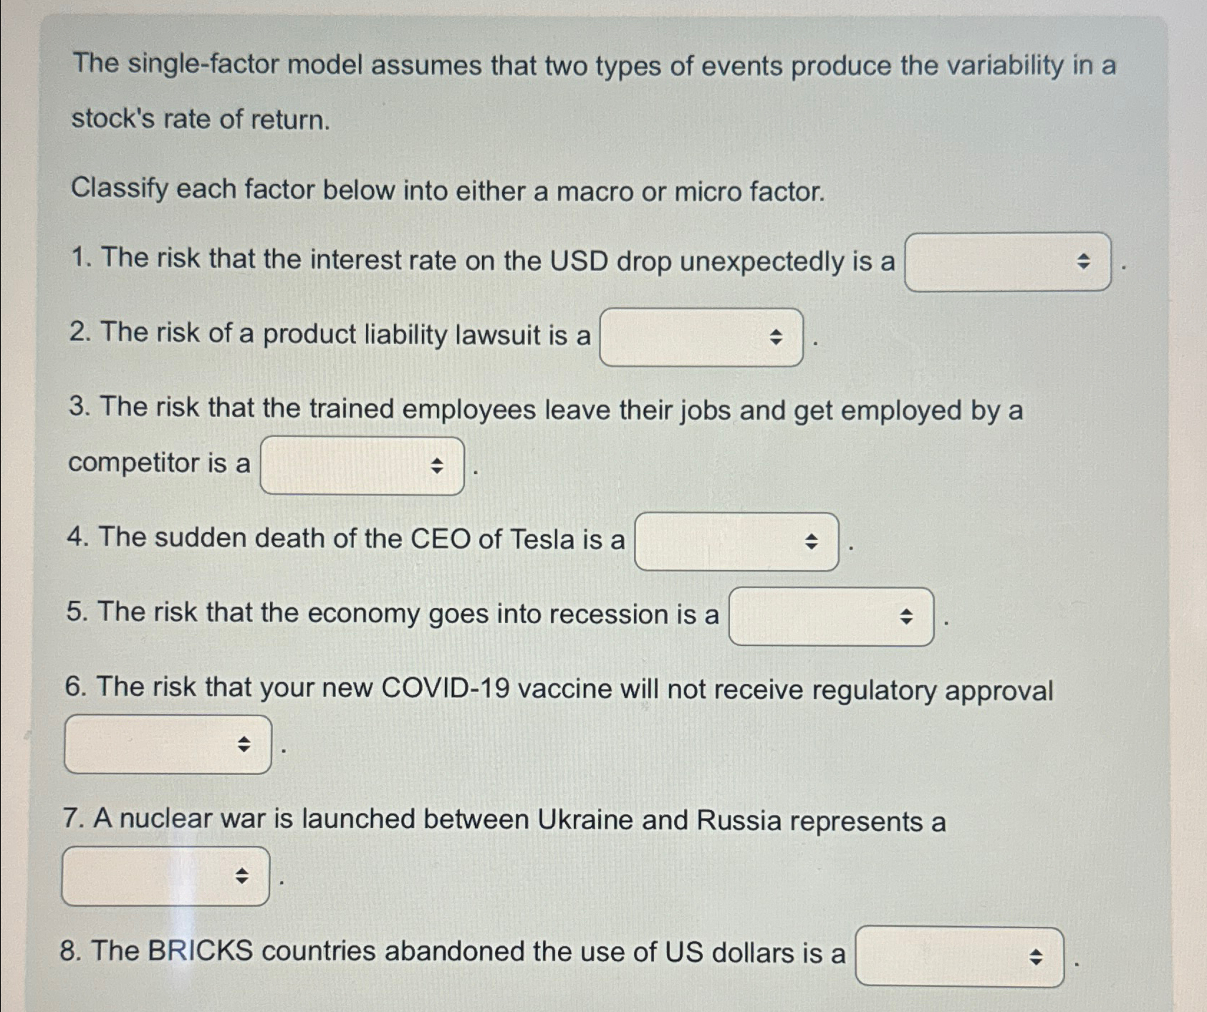Click the sort arrows icon in question 5 selector

906,617
